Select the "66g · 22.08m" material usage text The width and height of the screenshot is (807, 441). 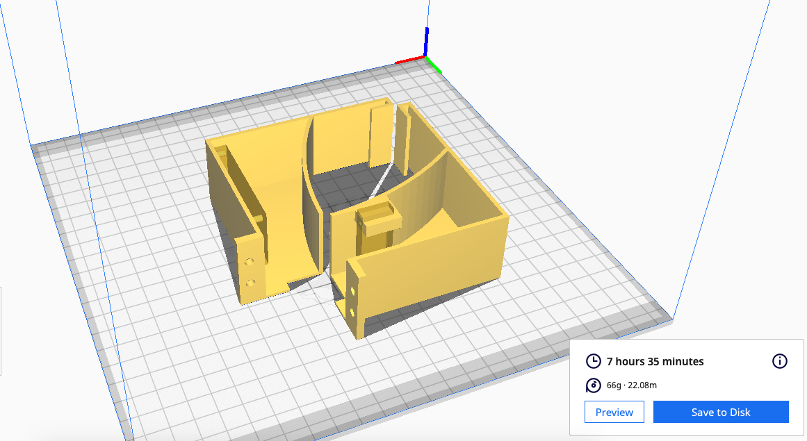pos(632,385)
